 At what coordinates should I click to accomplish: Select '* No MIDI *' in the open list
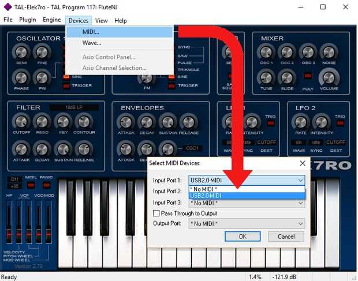click(247, 189)
